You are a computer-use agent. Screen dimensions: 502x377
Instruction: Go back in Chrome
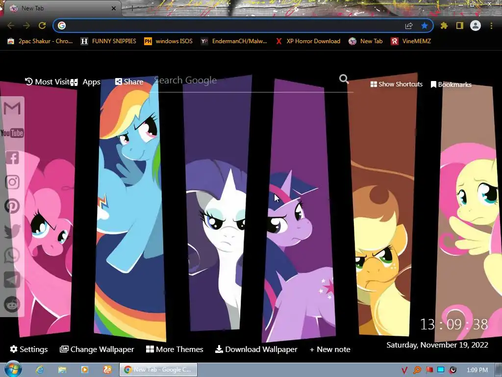click(x=11, y=26)
